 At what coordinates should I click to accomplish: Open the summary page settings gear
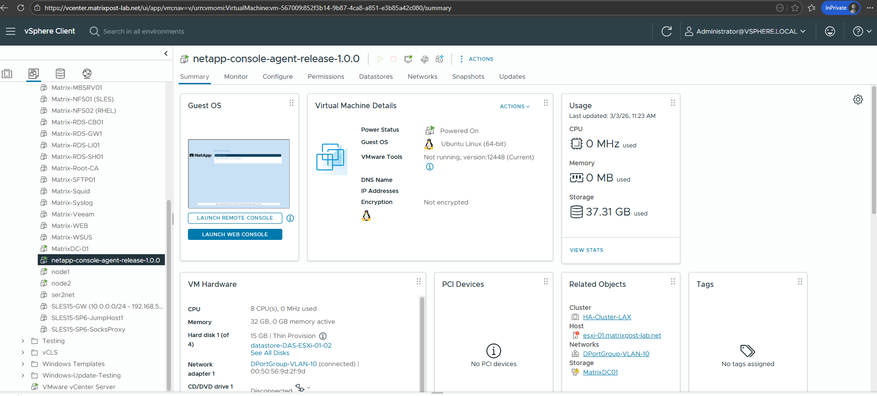pyautogui.click(x=858, y=99)
